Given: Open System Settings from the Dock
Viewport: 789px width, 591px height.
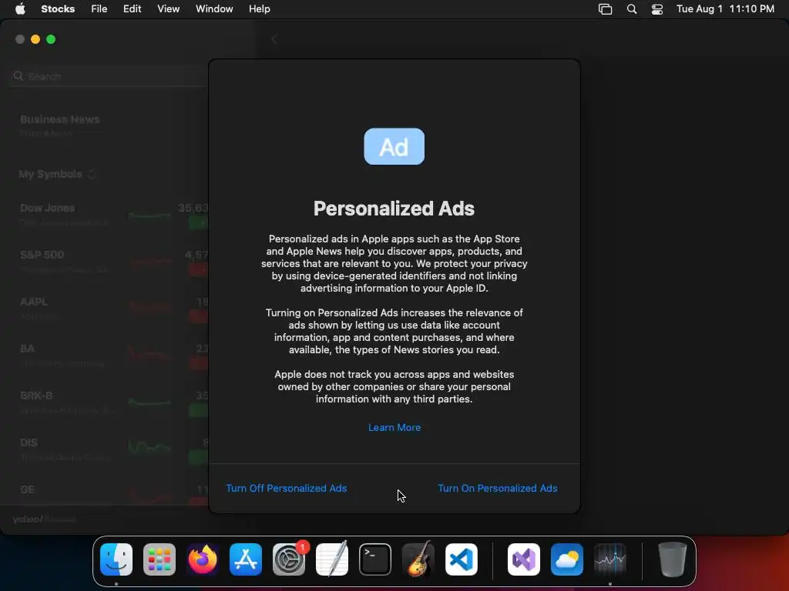Looking at the screenshot, I should click(x=289, y=559).
